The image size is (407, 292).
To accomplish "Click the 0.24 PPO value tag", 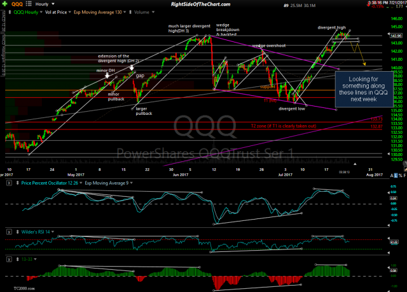I will click(x=394, y=198).
